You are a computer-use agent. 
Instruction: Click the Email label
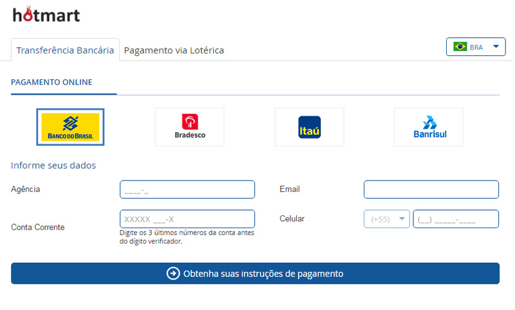click(x=290, y=189)
